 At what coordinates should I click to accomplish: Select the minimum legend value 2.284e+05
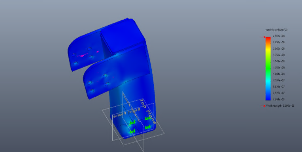click(x=279, y=99)
